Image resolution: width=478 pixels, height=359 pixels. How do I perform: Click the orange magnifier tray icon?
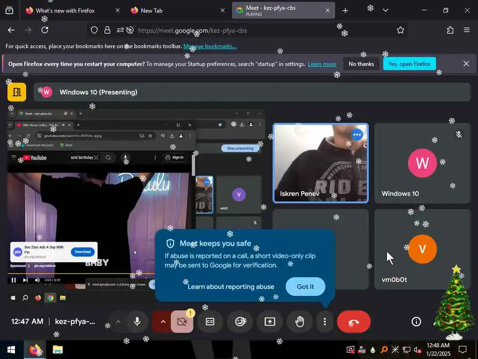384,350
